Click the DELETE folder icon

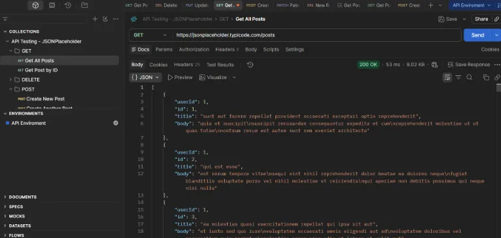[x=17, y=80]
